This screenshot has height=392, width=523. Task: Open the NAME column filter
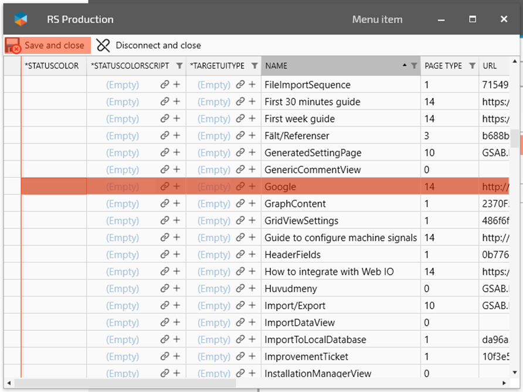click(414, 66)
